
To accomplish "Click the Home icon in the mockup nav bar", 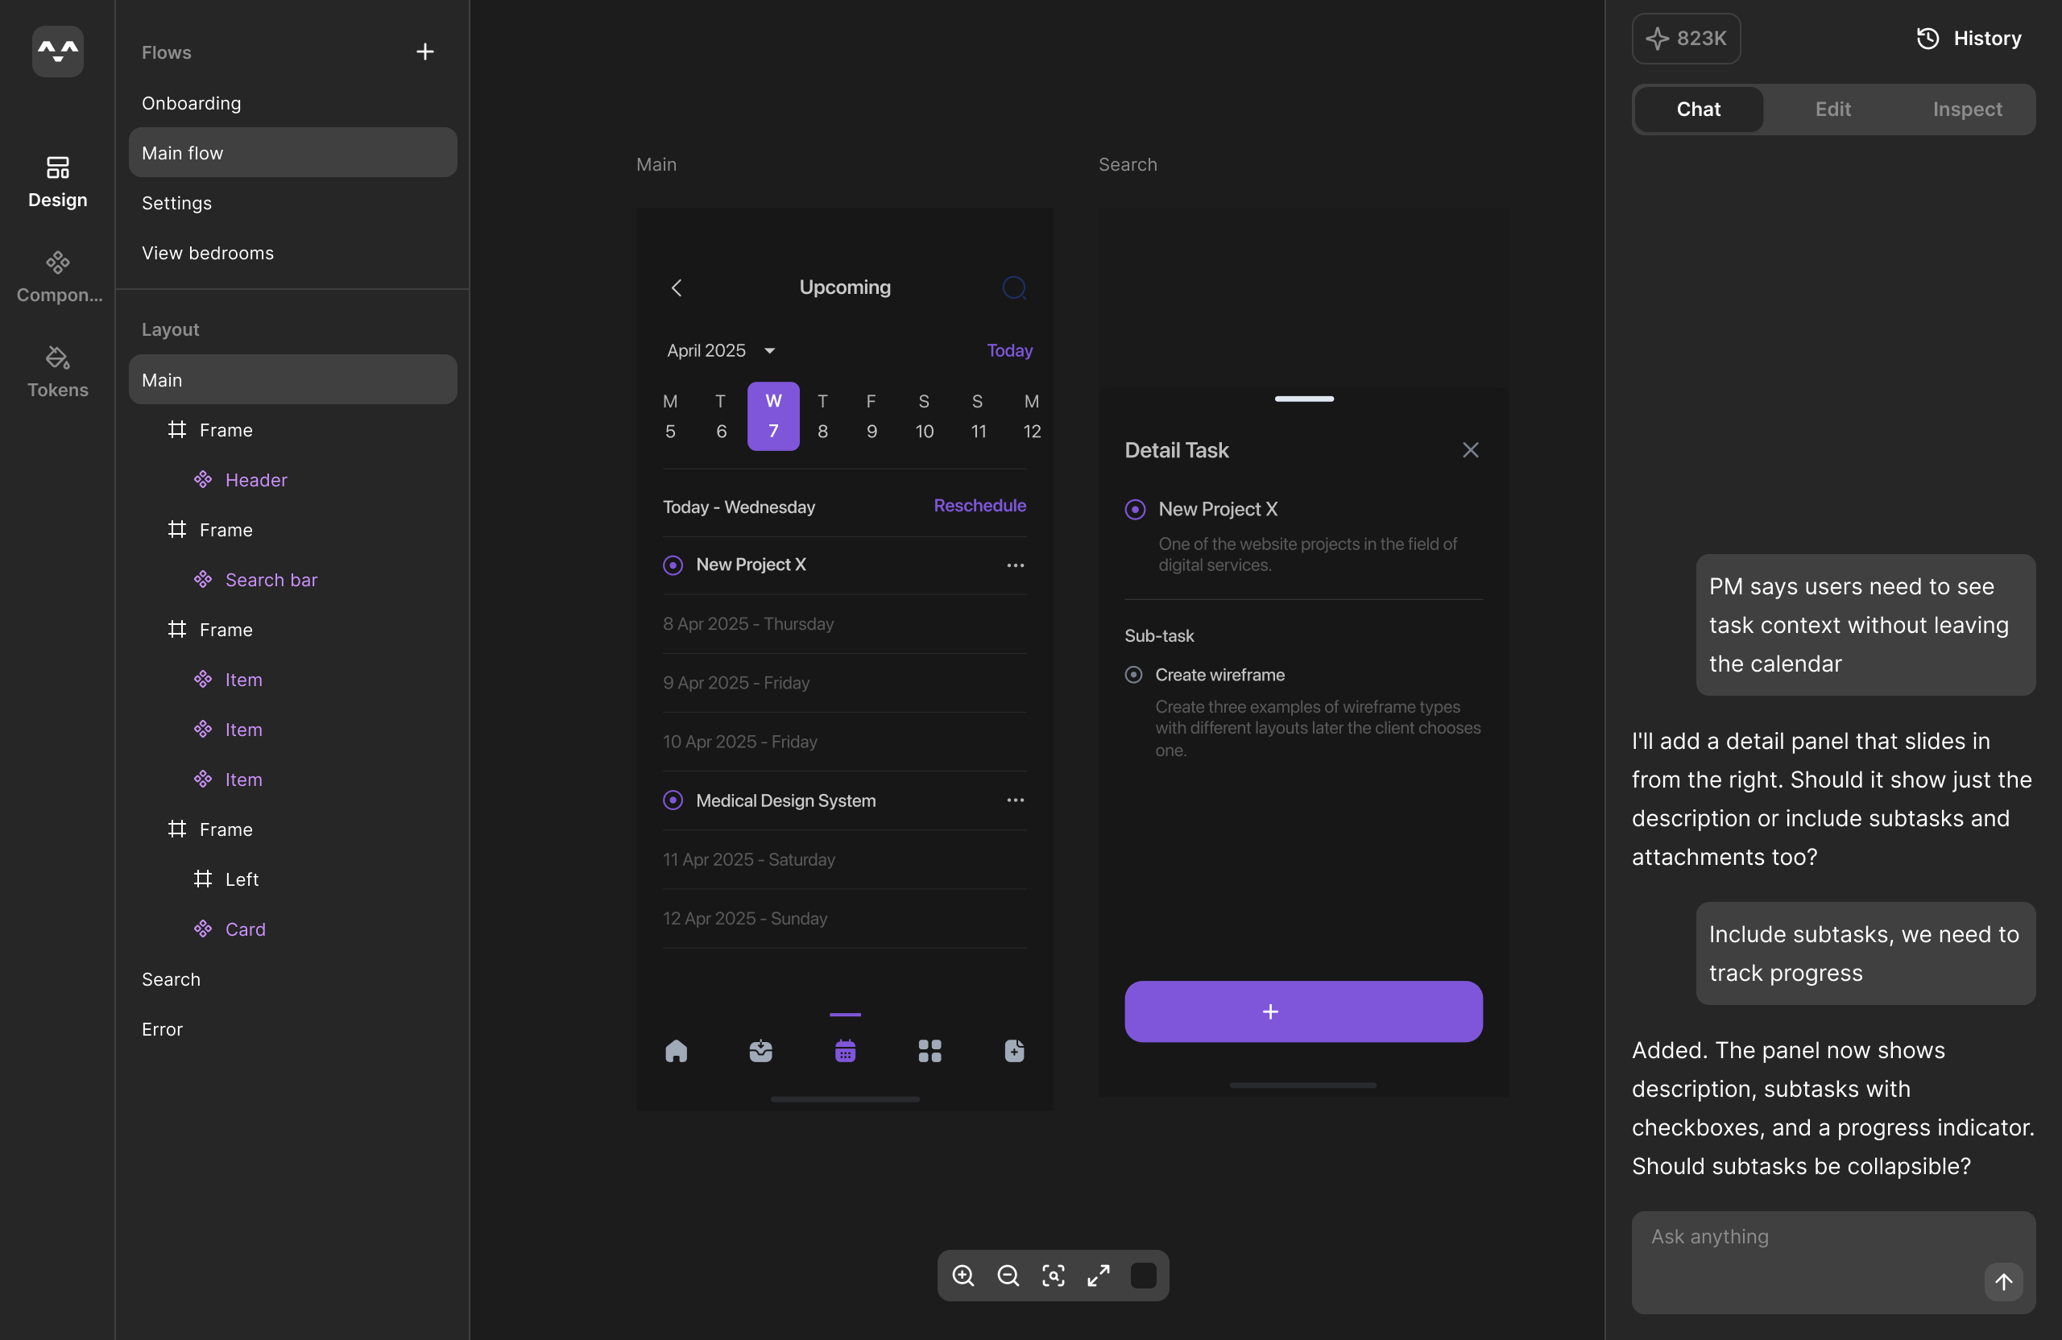I will click(676, 1051).
